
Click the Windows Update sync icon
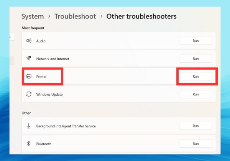coord(29,94)
